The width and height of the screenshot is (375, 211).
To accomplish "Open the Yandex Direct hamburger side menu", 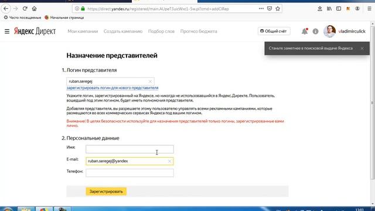I will (x=7, y=31).
